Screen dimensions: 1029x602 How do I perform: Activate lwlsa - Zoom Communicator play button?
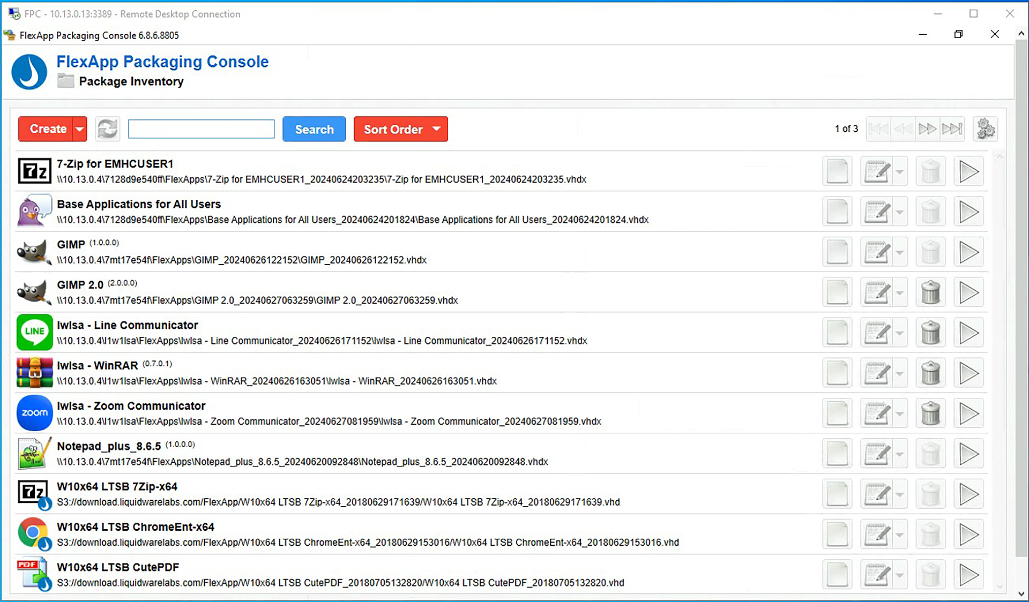(x=968, y=413)
